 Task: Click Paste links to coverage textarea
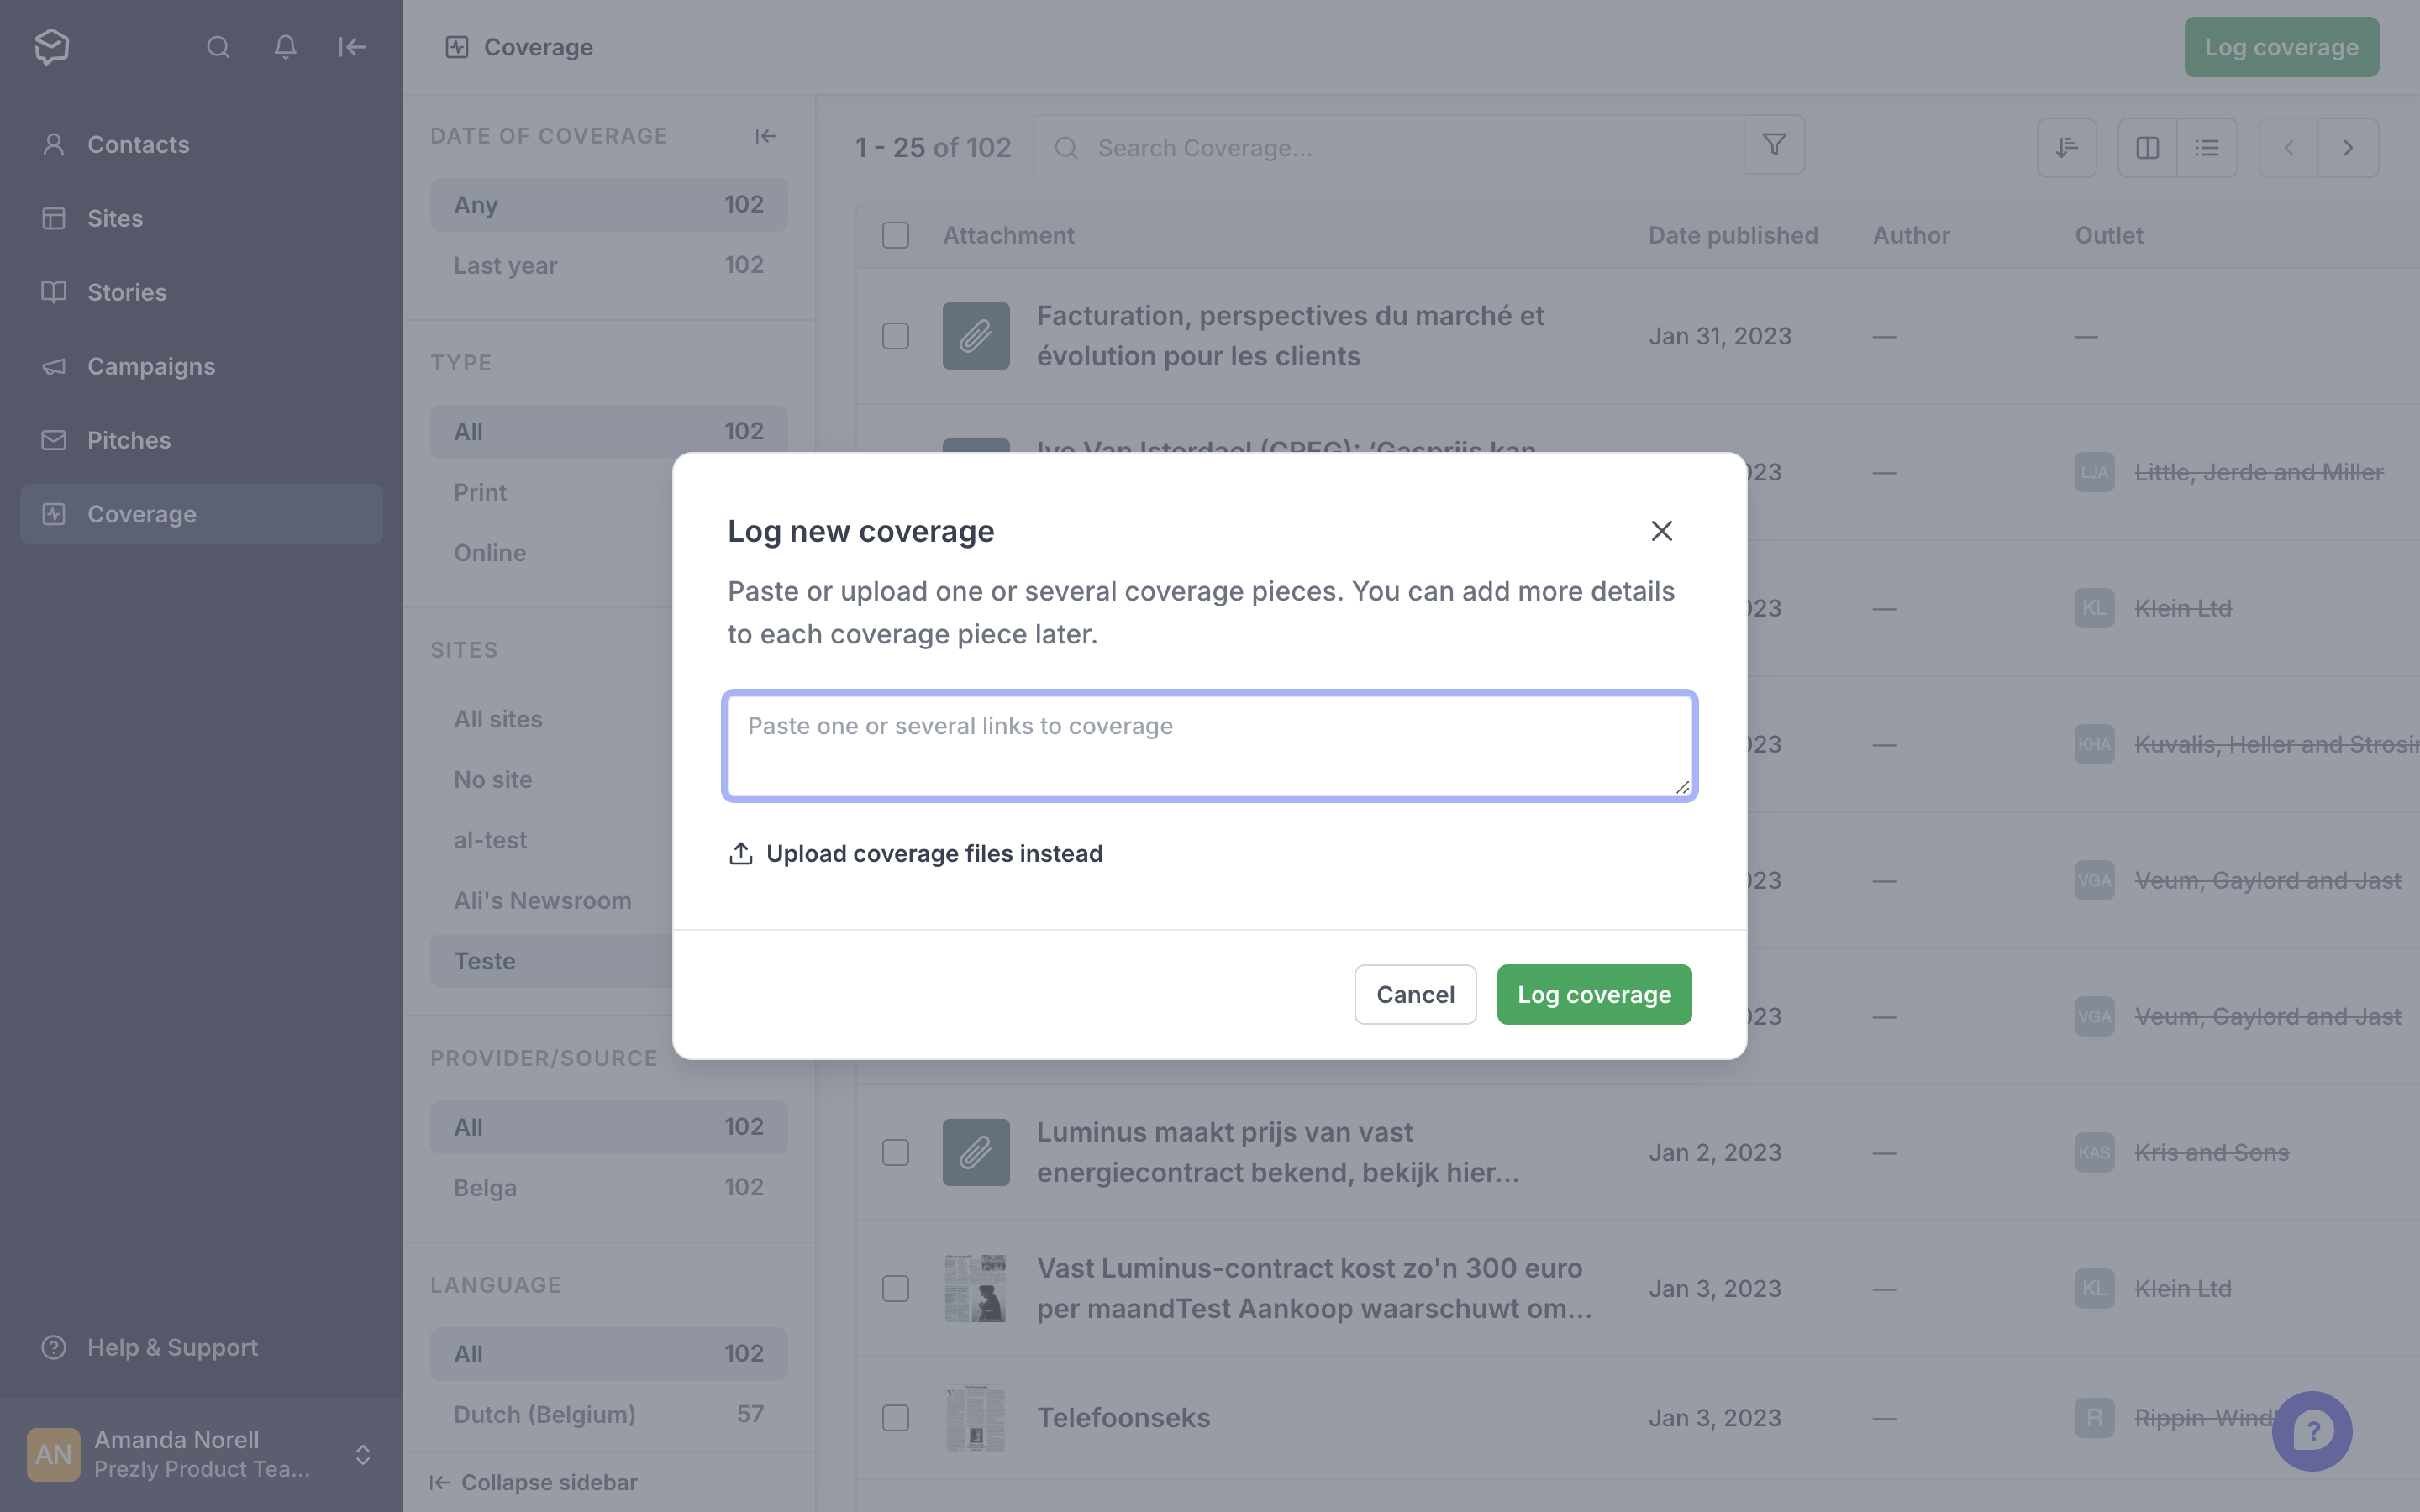click(1210, 746)
